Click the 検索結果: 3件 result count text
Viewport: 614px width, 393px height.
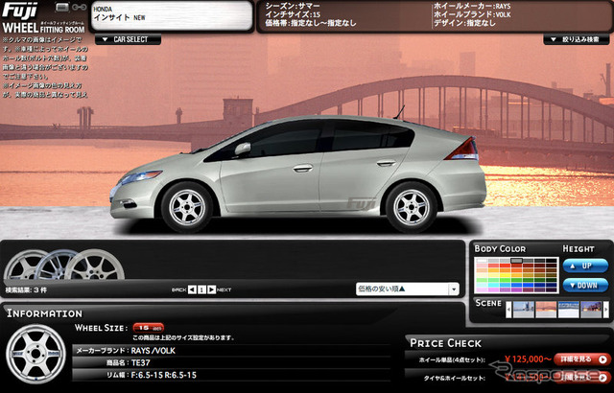point(26,290)
